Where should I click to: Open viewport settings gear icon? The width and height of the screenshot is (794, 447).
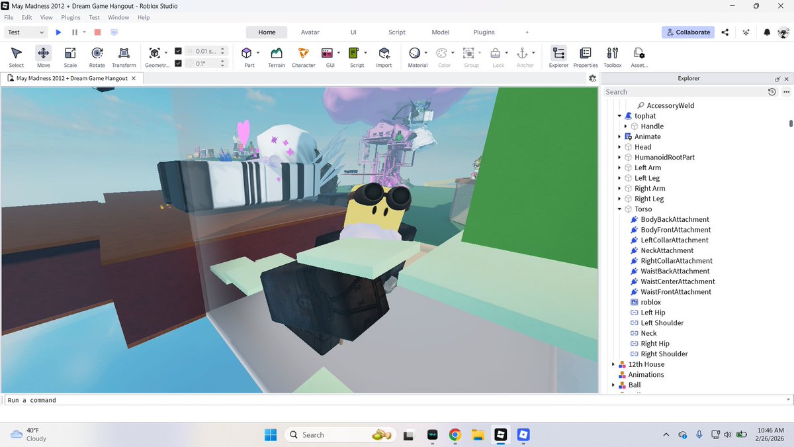tap(592, 78)
